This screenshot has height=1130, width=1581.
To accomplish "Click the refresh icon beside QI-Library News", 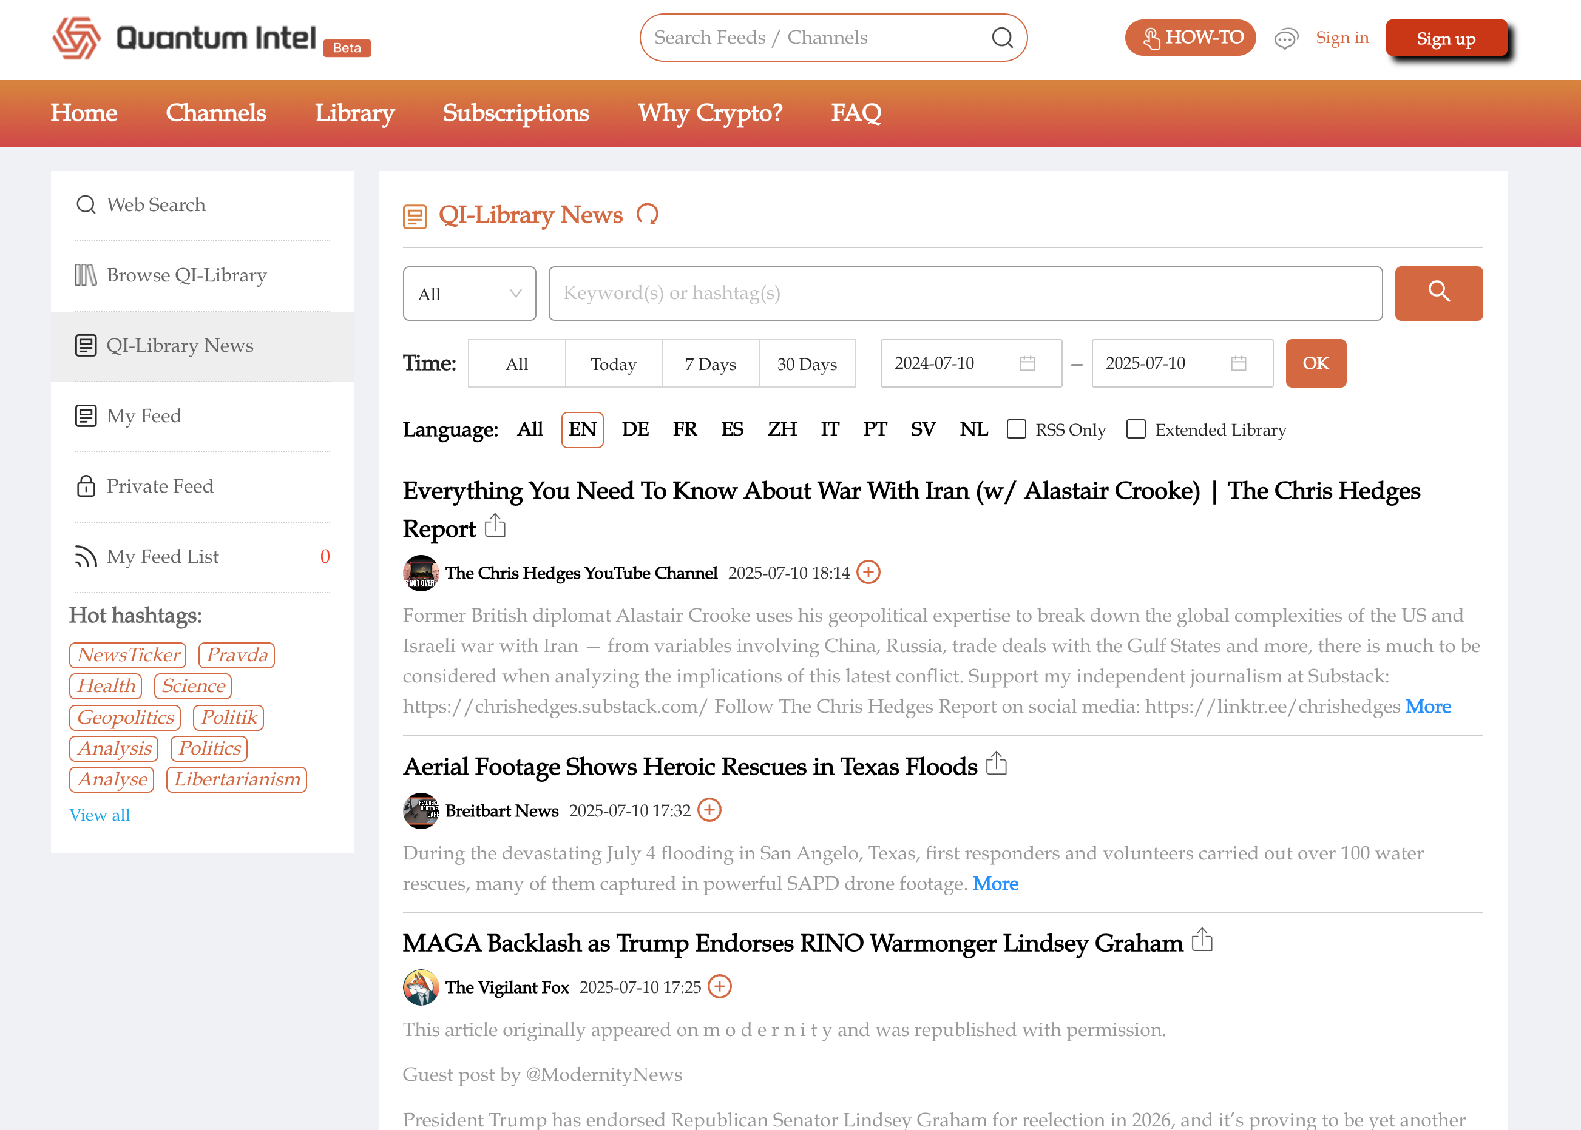I will coord(648,214).
